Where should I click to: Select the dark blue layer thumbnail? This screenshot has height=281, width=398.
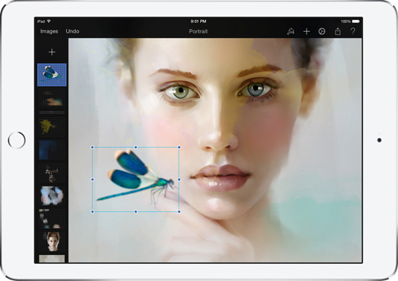52,150
